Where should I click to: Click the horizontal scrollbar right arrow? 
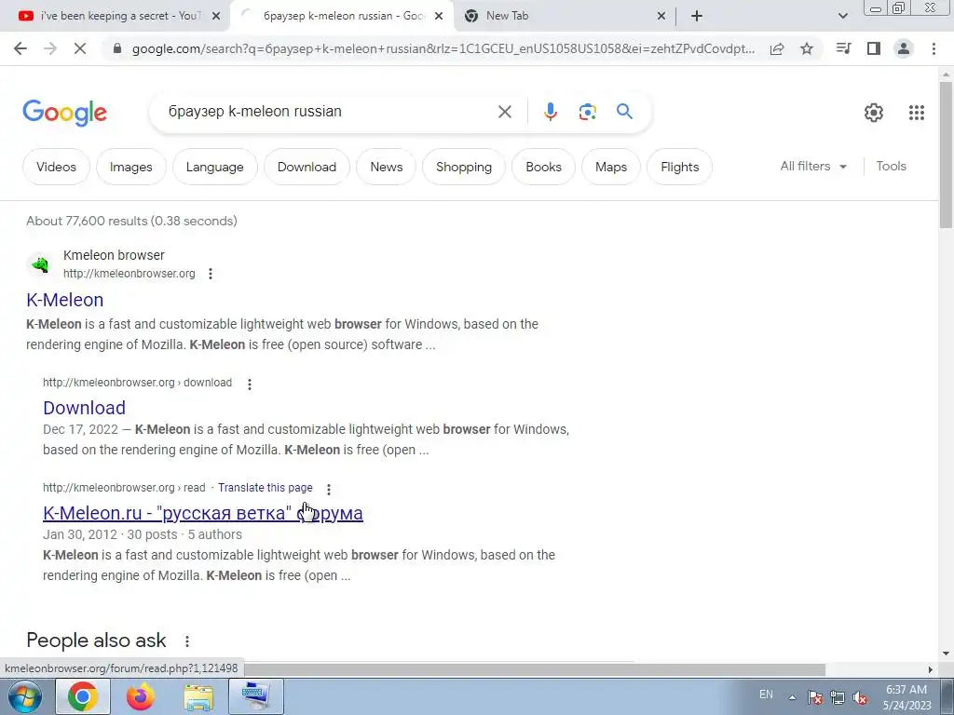[931, 669]
